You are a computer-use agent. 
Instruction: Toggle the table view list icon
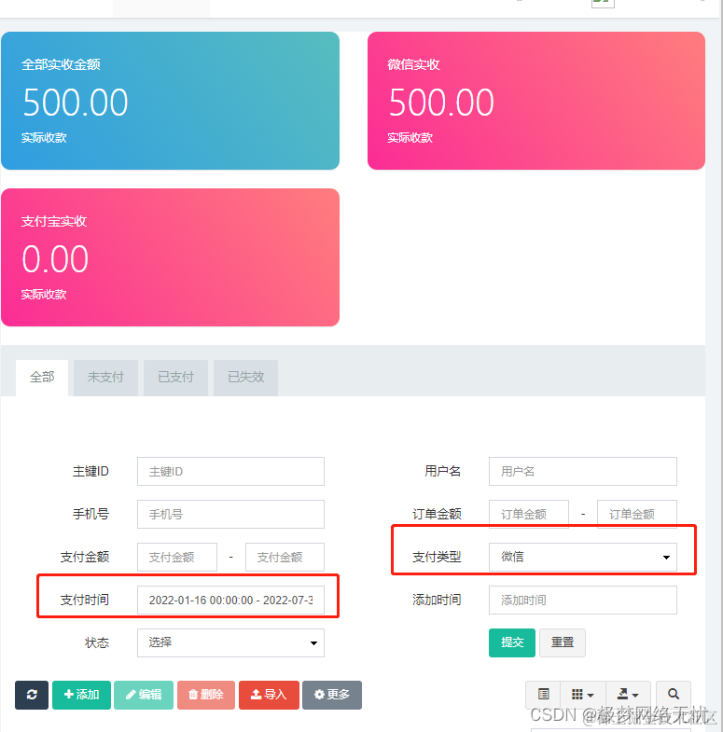pos(543,694)
